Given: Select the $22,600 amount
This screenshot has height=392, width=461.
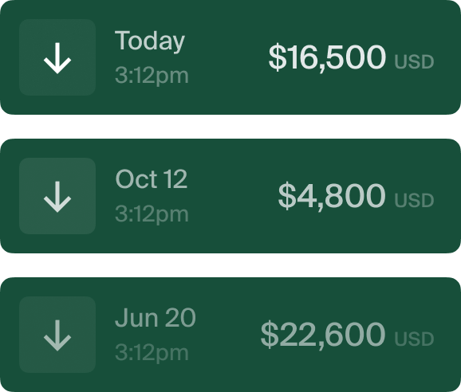Looking at the screenshot, I should pos(323,334).
